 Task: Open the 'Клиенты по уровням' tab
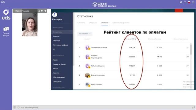tap(121, 23)
